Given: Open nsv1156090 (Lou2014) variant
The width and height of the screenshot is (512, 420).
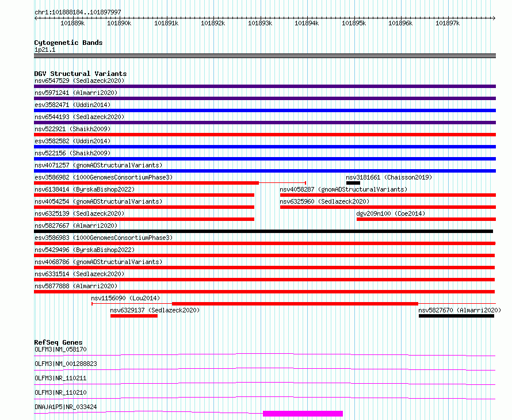Looking at the screenshot, I should click(x=125, y=298).
